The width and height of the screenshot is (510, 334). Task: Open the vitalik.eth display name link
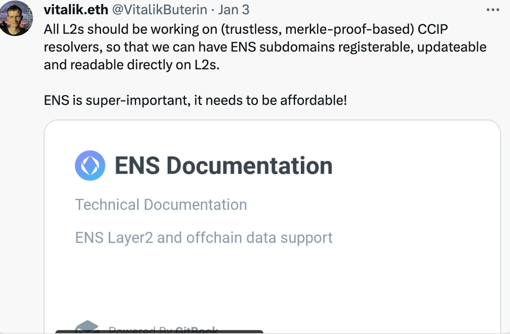75,10
